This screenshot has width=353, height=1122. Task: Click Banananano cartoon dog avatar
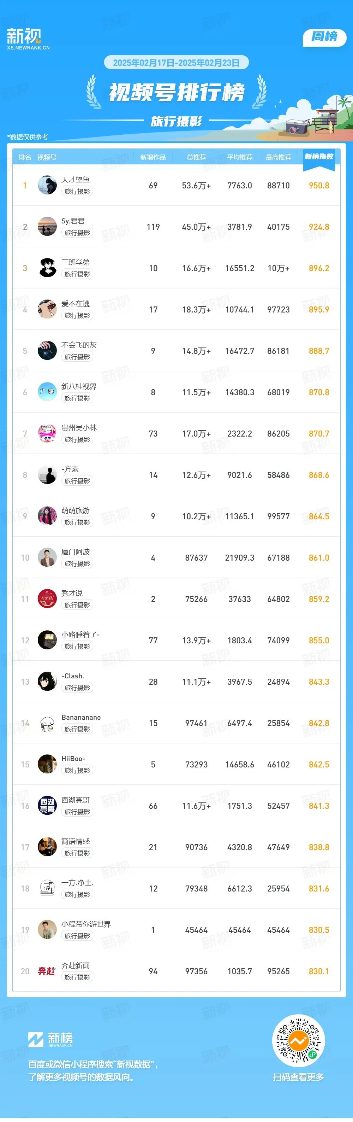pyautogui.click(x=47, y=723)
